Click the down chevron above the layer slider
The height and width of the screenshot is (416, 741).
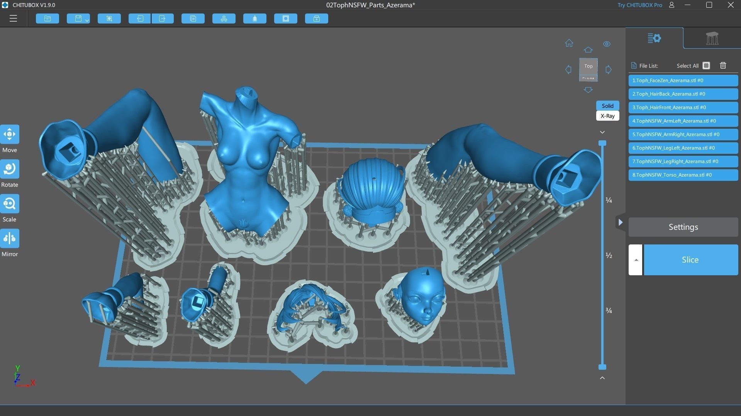point(602,132)
